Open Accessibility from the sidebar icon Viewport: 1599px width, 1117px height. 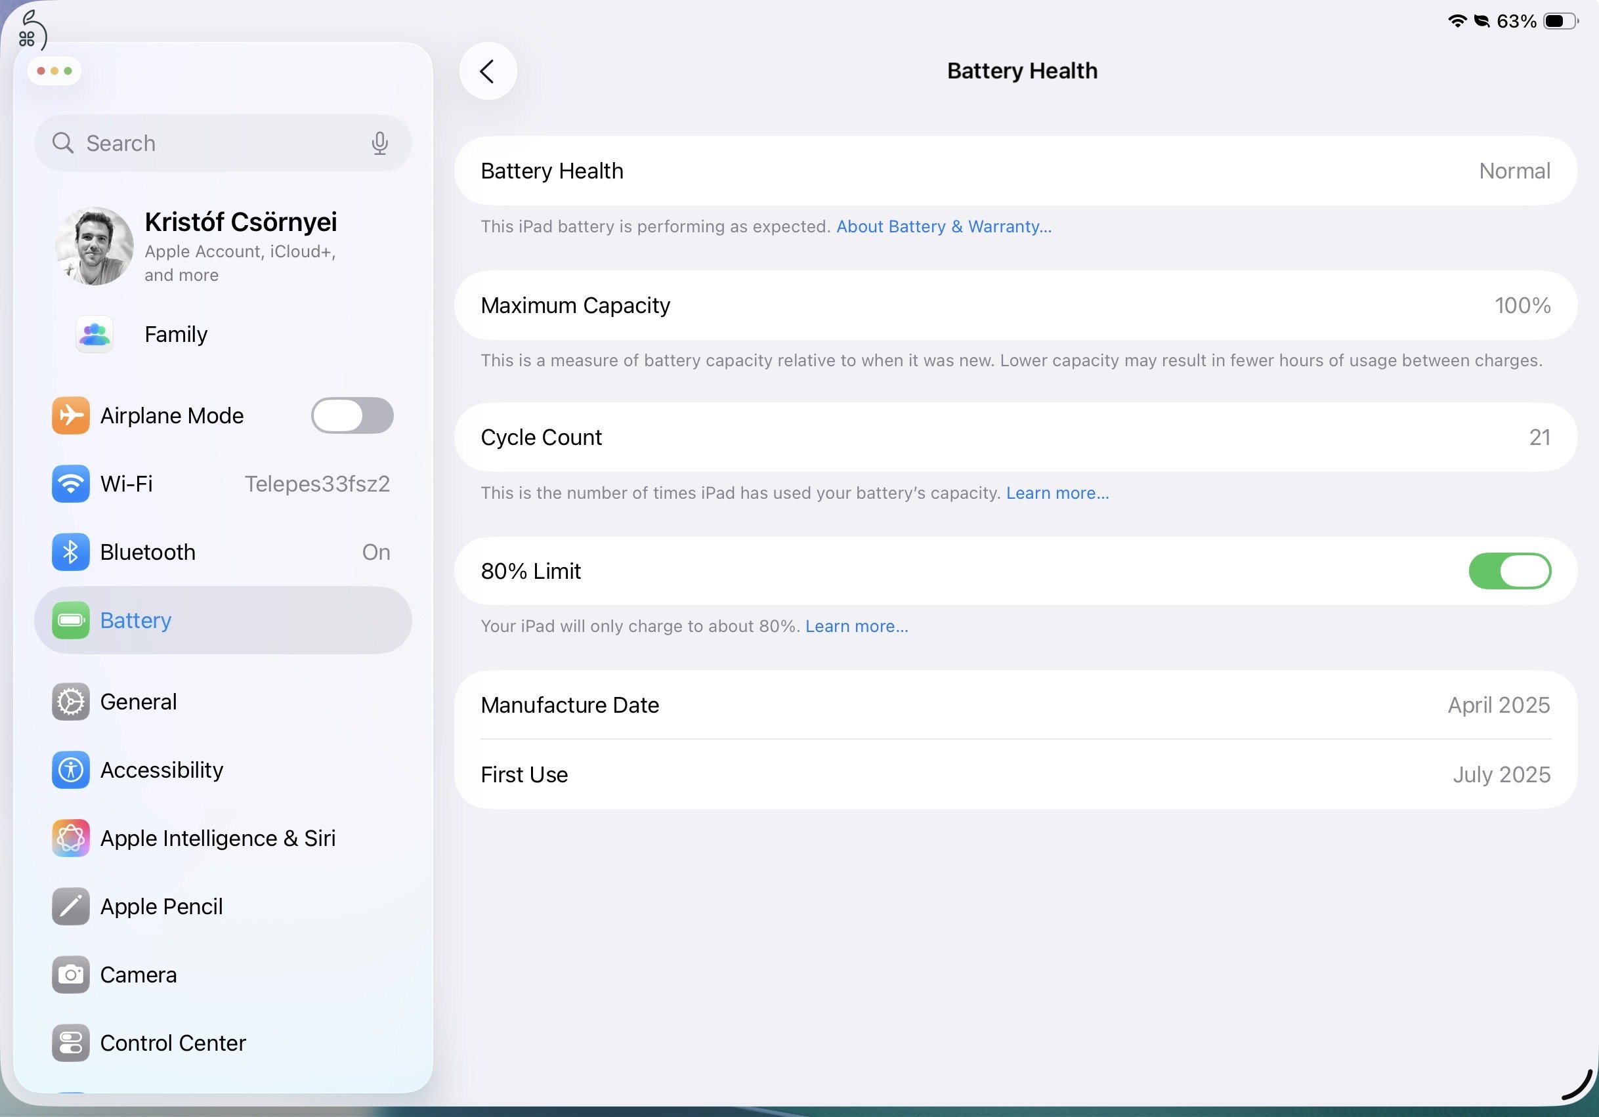coord(70,770)
